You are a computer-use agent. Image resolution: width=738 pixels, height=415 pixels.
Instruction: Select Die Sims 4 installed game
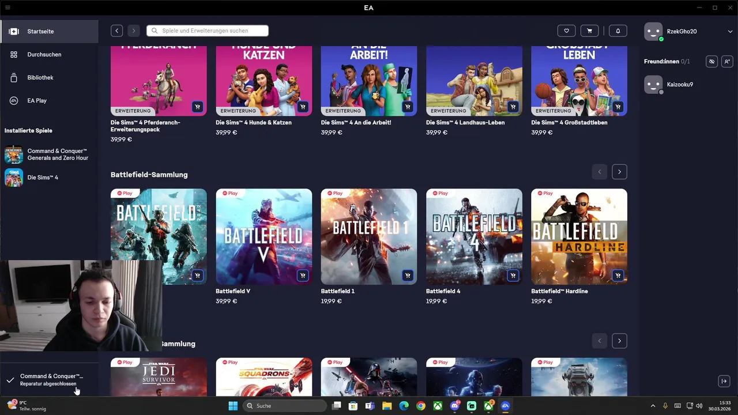coord(49,178)
